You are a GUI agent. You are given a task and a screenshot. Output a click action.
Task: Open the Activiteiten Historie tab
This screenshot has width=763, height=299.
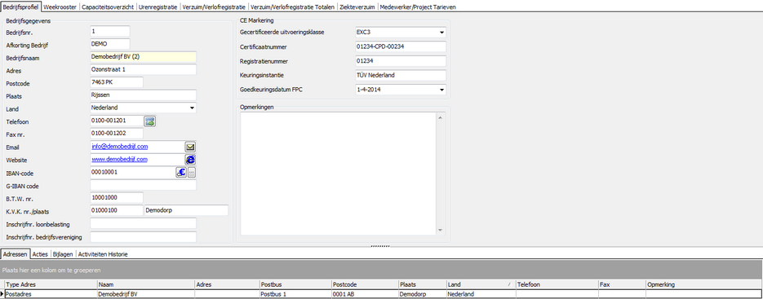[103, 254]
